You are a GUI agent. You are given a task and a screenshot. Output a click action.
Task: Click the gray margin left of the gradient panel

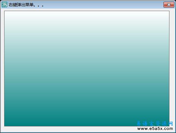(x=2, y=69)
